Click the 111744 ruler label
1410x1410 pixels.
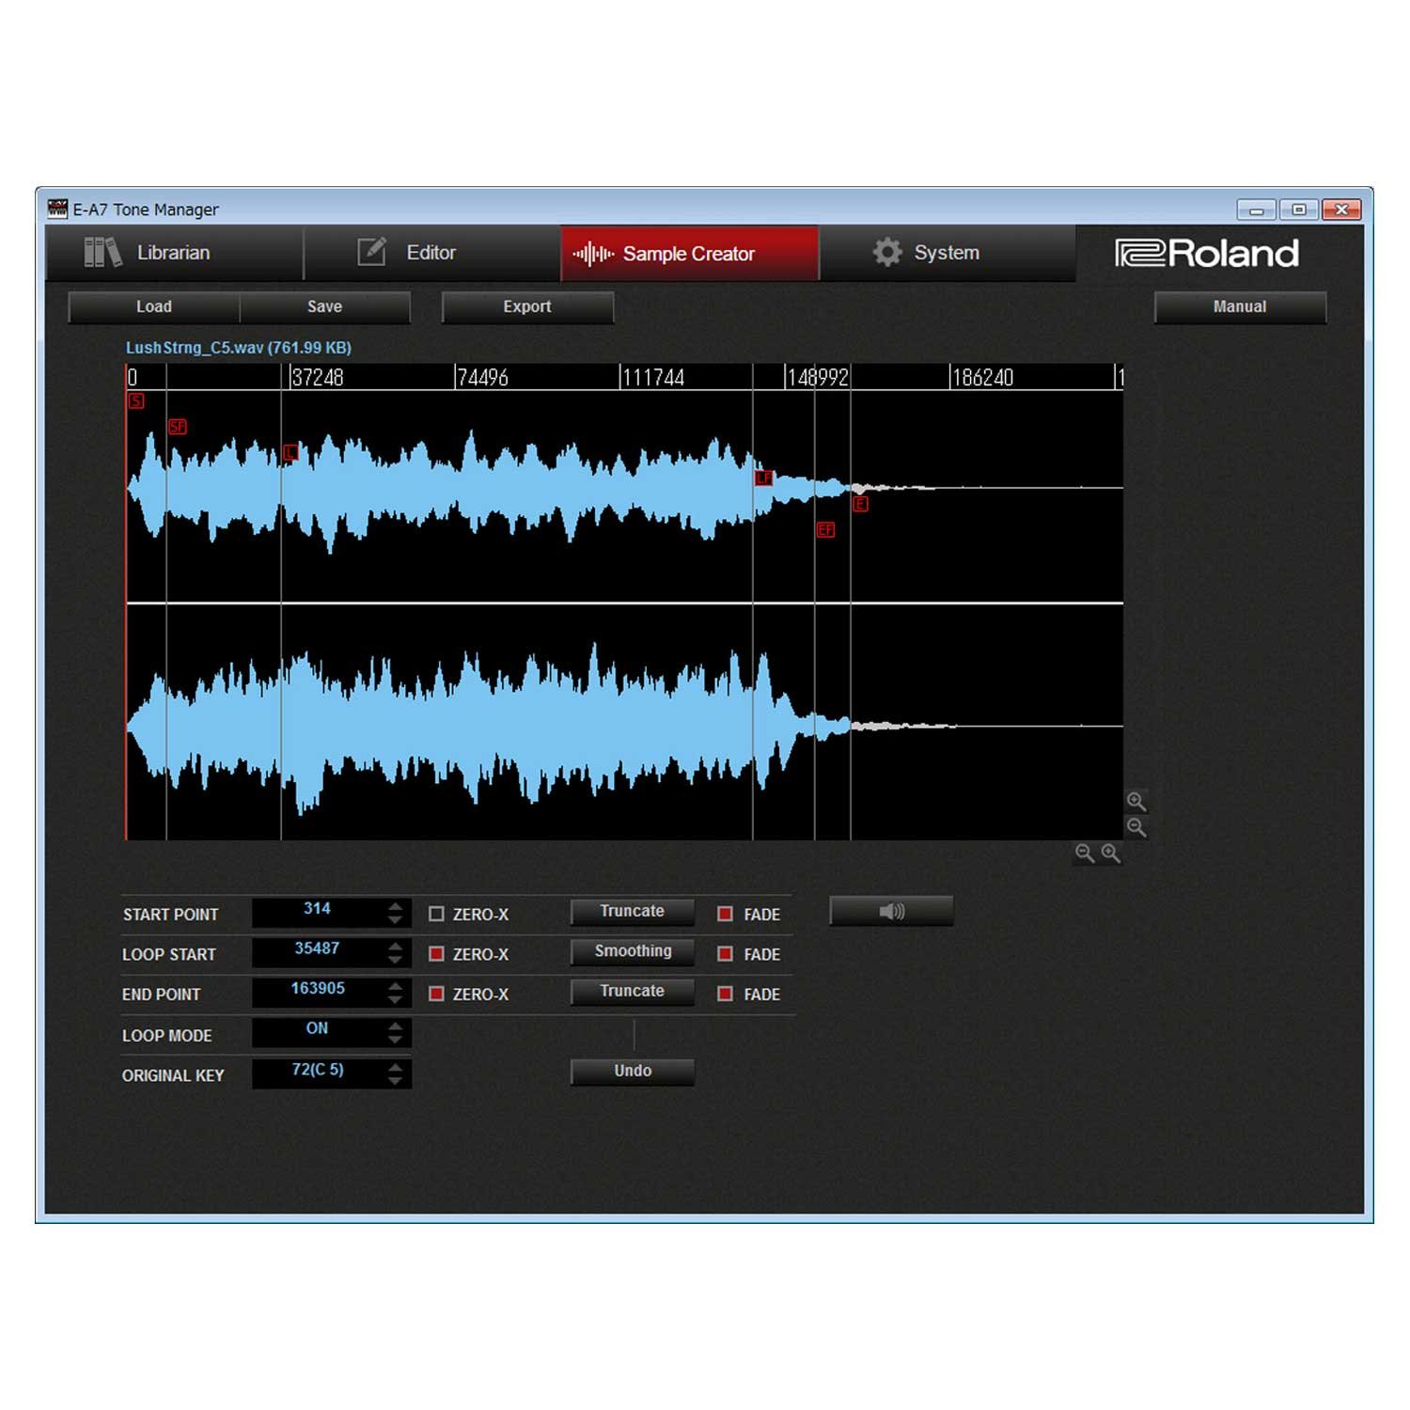pos(653,378)
